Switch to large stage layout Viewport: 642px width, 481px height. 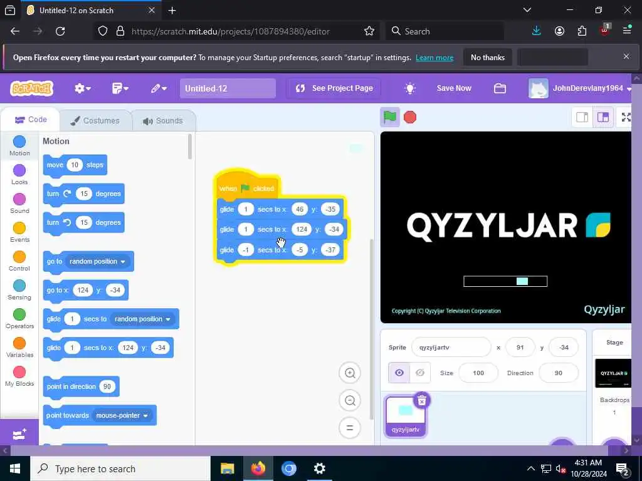coord(603,117)
